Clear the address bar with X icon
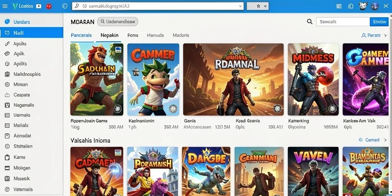The image size is (392, 196). [x=240, y=7]
